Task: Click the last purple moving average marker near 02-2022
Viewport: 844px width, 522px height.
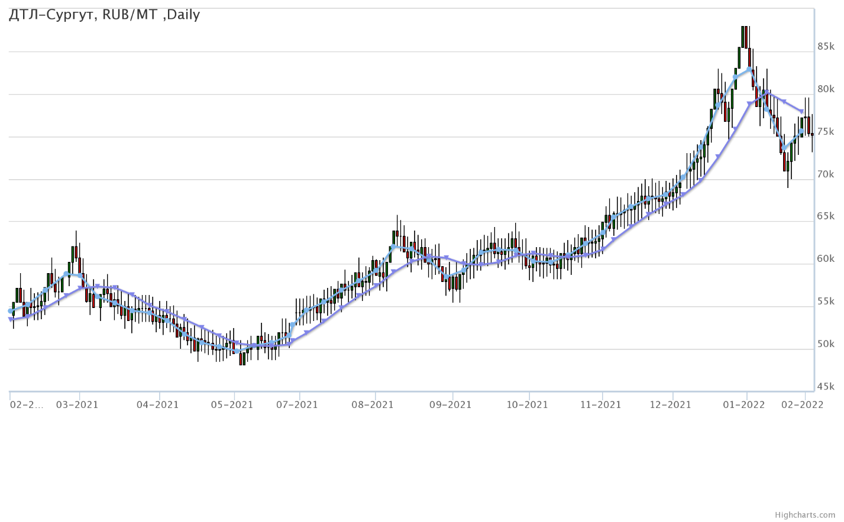Action: [x=802, y=111]
